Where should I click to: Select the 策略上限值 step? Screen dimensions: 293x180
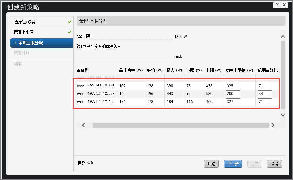click(x=42, y=32)
